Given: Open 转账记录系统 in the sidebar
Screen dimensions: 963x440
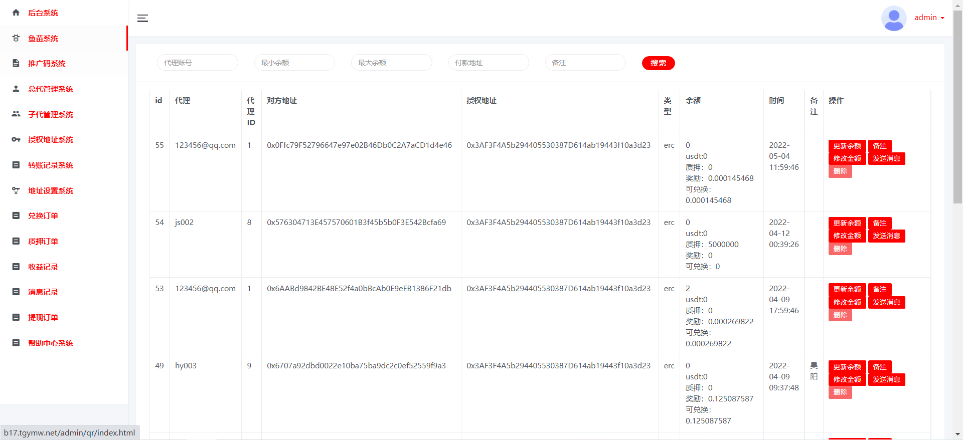Looking at the screenshot, I should click(x=50, y=165).
